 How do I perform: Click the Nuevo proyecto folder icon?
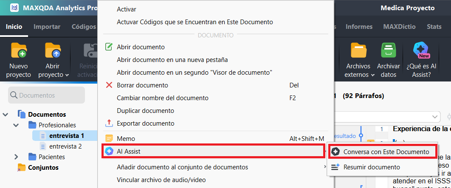click(x=19, y=51)
